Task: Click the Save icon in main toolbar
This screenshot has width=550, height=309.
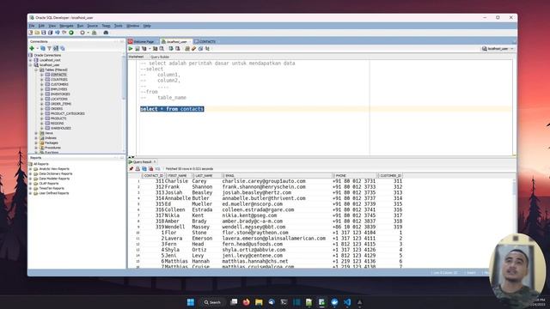Action: click(44, 33)
